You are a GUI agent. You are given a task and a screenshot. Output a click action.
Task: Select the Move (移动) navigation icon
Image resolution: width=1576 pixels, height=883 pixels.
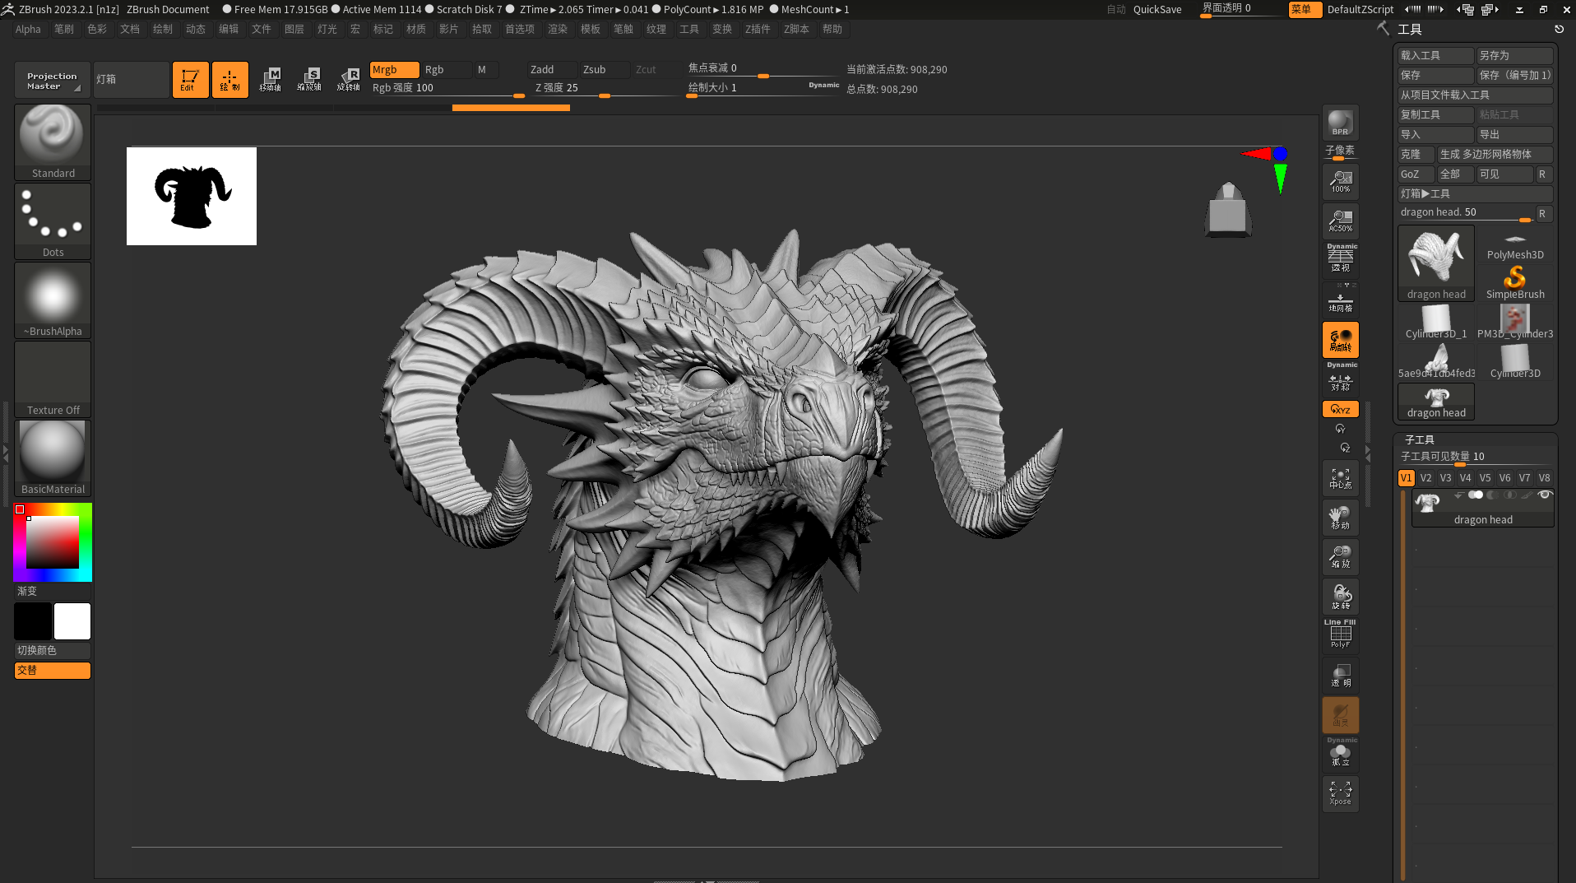[x=1340, y=517]
